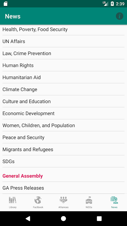The height and width of the screenshot is (226, 127).
Task: Open UN Affairs news category
Action: pos(63,41)
